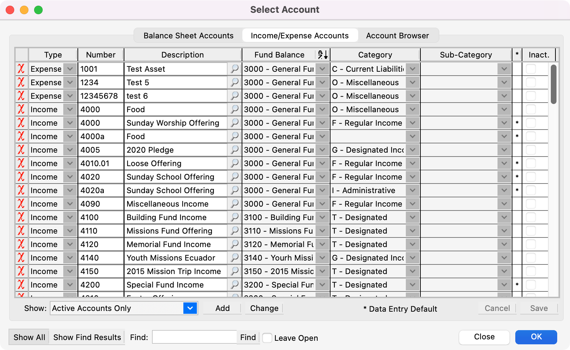Click magnifier icon beside Loose Offering description

click(x=235, y=163)
